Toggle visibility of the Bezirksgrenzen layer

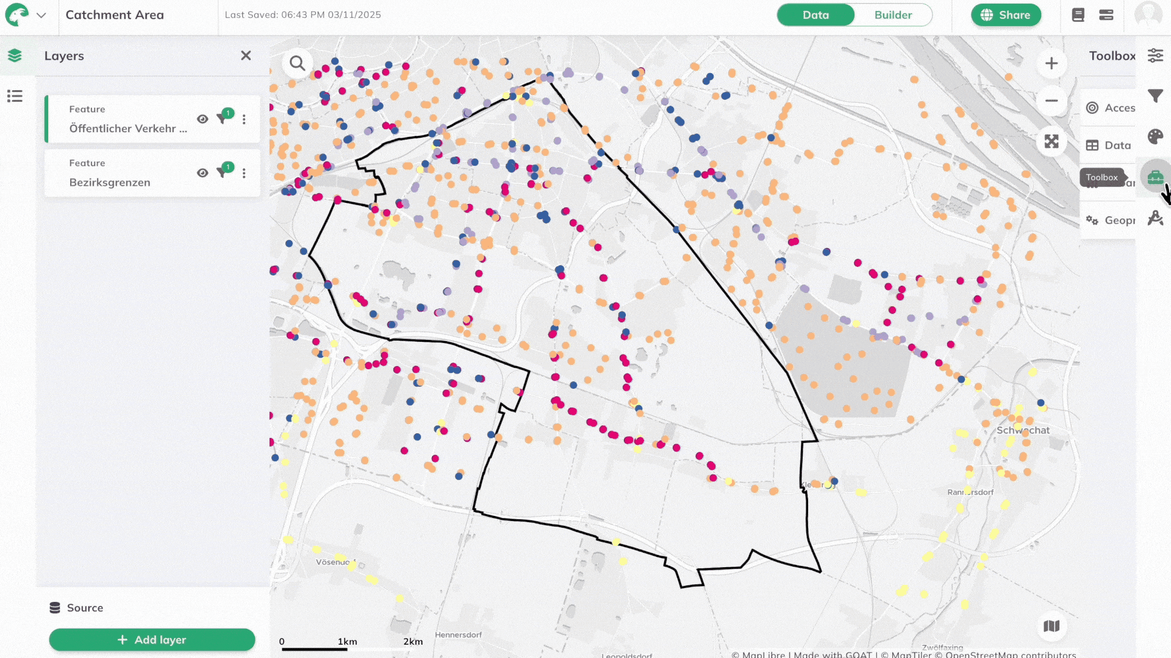[202, 172]
